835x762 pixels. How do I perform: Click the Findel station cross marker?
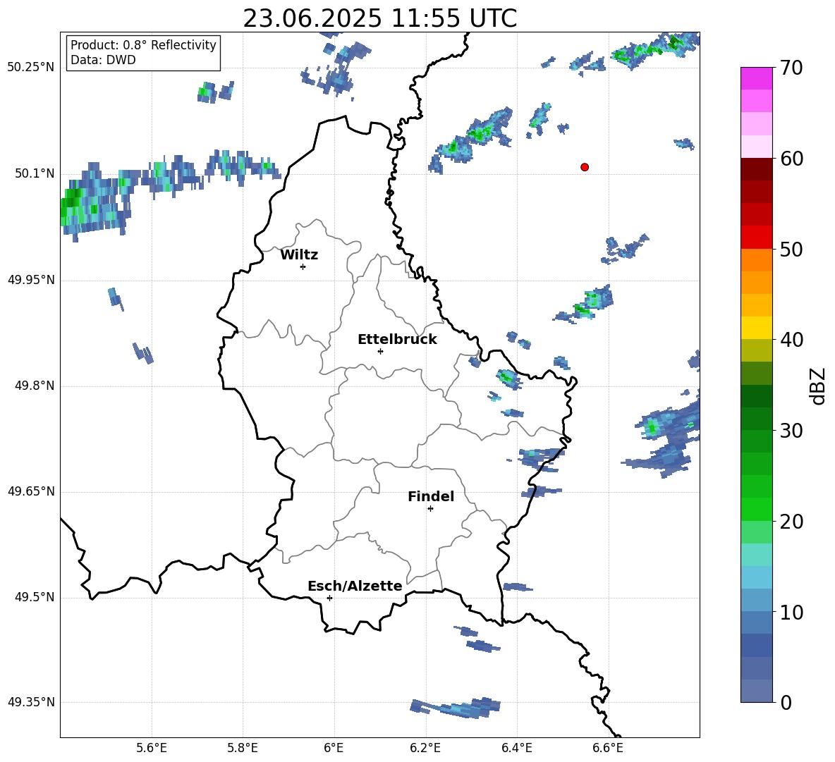click(x=430, y=509)
